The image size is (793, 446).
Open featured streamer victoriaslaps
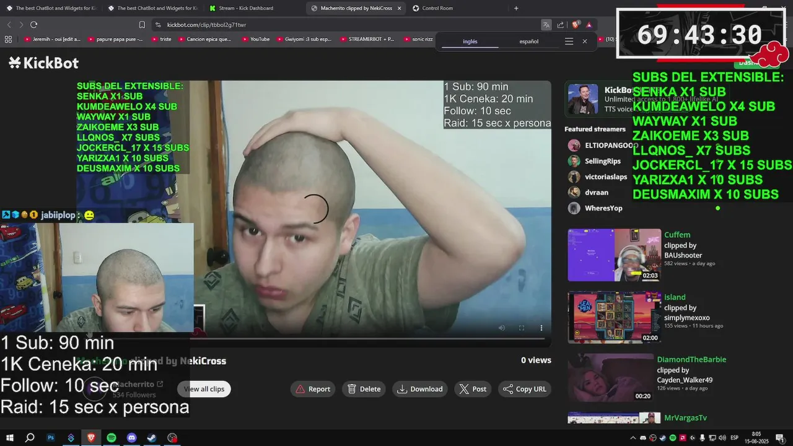pyautogui.click(x=597, y=177)
